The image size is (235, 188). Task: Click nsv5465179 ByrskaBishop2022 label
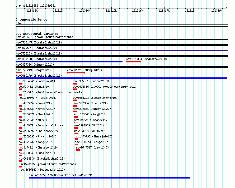39,76
